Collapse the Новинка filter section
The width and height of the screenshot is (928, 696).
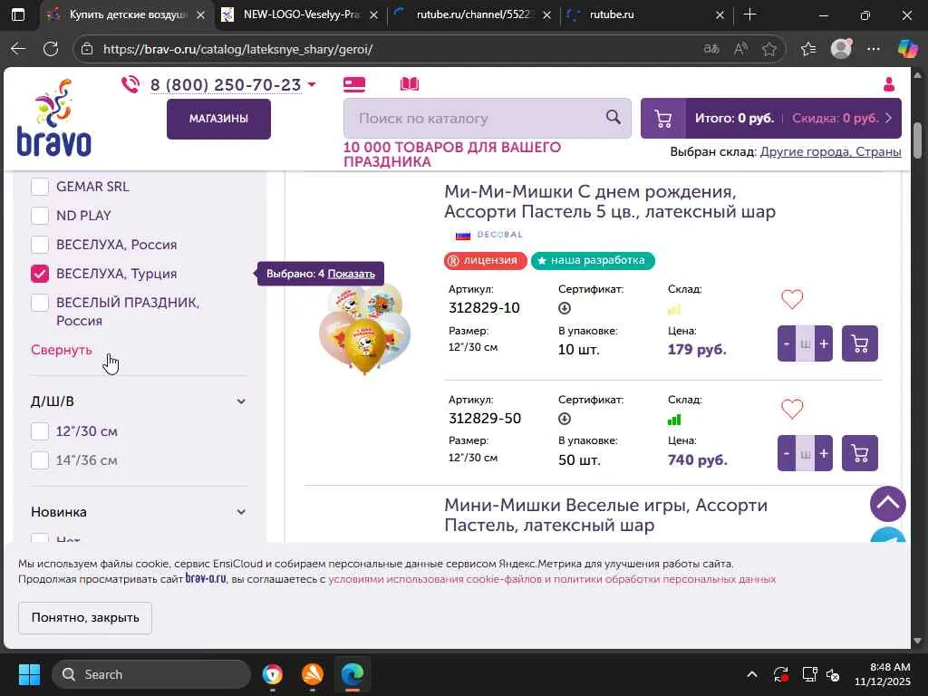pos(241,512)
